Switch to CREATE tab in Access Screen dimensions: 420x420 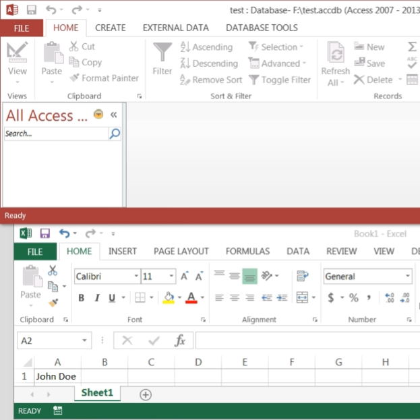[111, 28]
